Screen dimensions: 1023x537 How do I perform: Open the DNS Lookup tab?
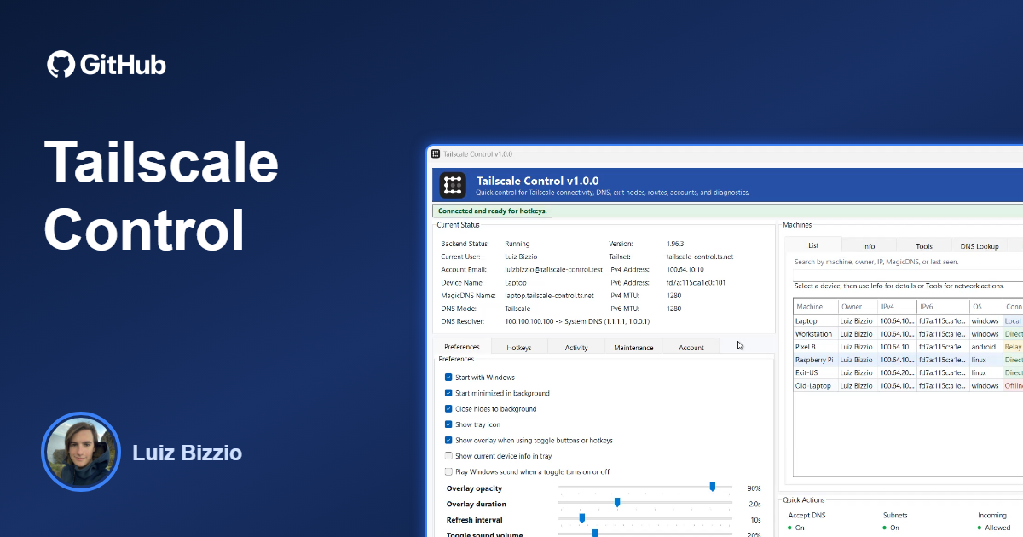[980, 246]
